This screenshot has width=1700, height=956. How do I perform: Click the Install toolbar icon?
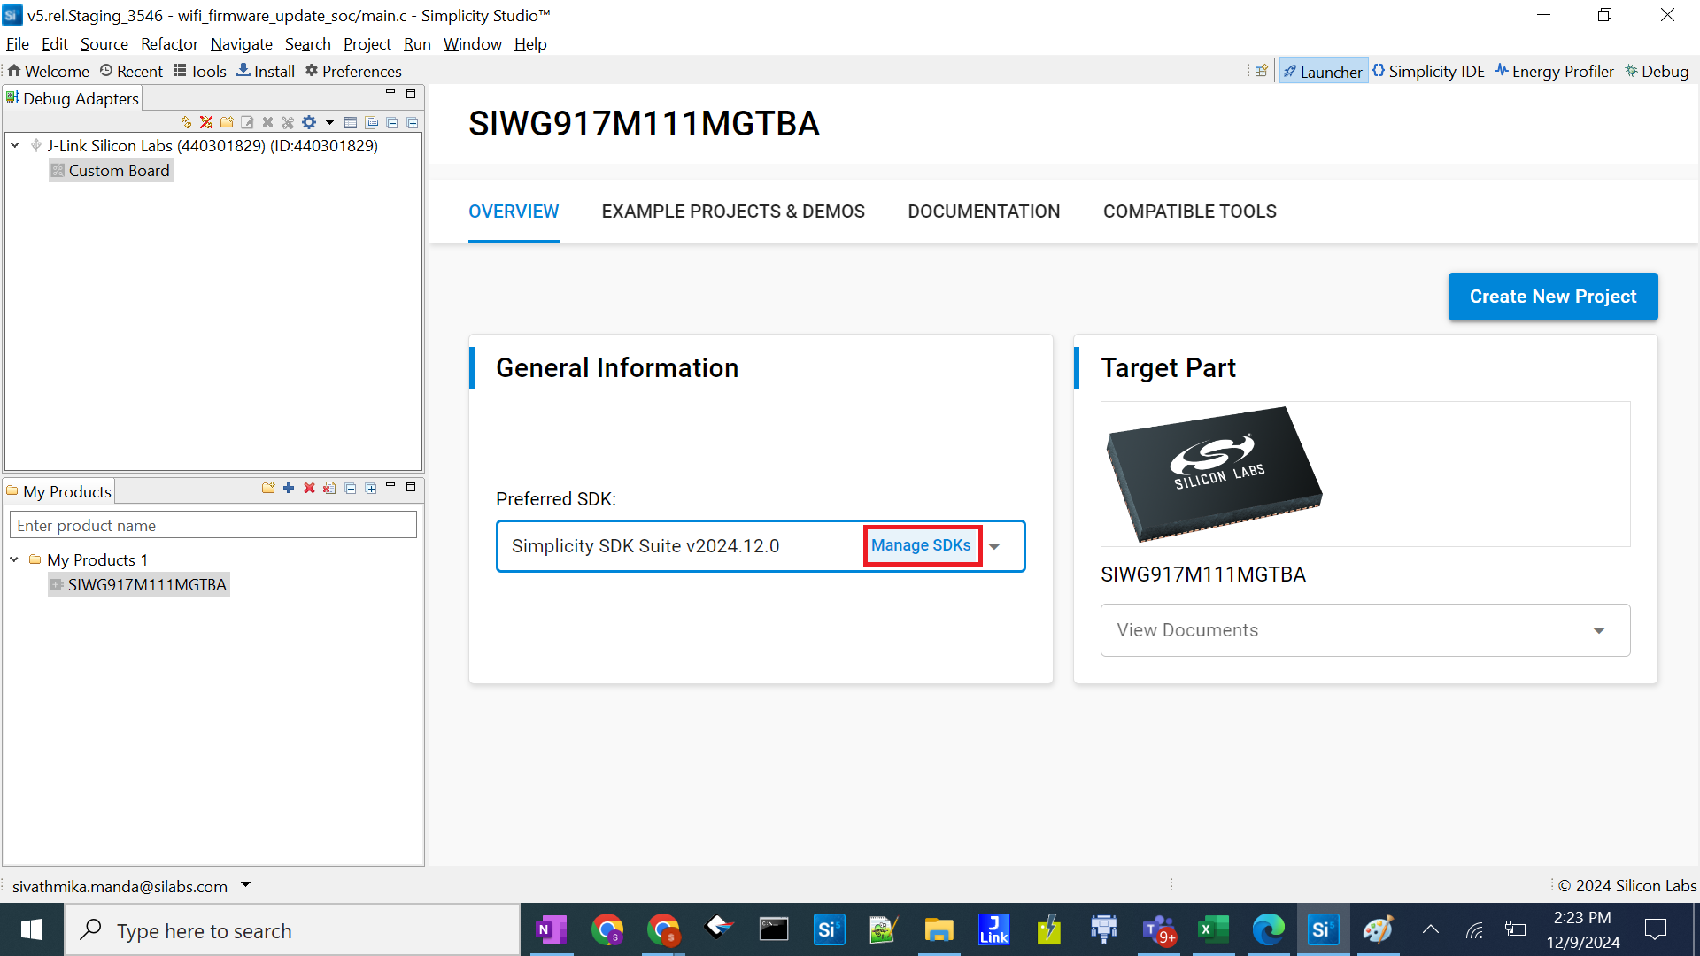[x=265, y=71]
